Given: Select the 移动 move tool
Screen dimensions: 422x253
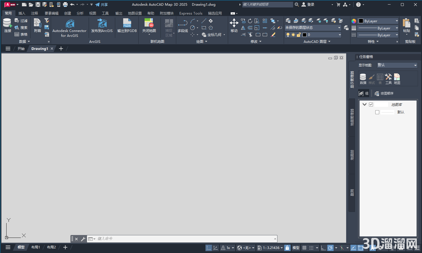Looking at the screenshot, I should (234, 26).
